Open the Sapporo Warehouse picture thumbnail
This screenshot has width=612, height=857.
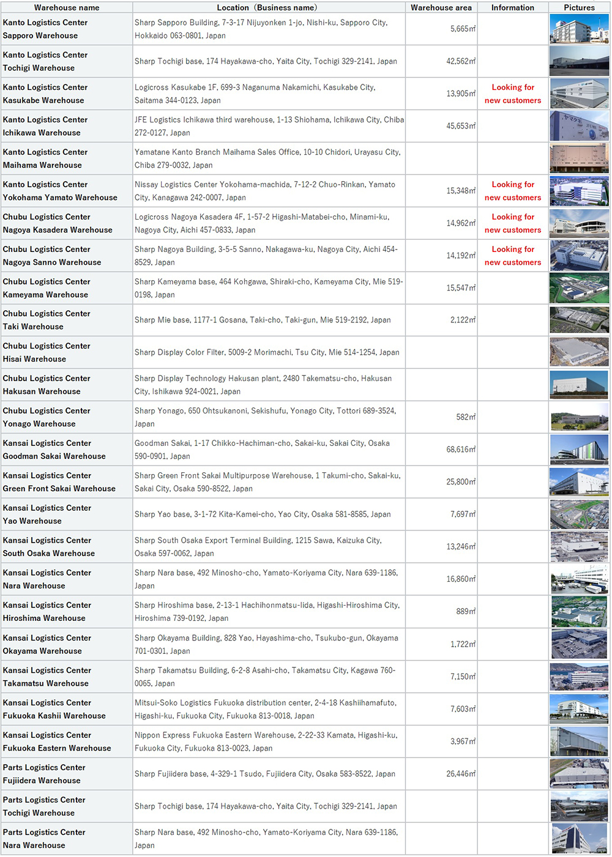pos(579,29)
